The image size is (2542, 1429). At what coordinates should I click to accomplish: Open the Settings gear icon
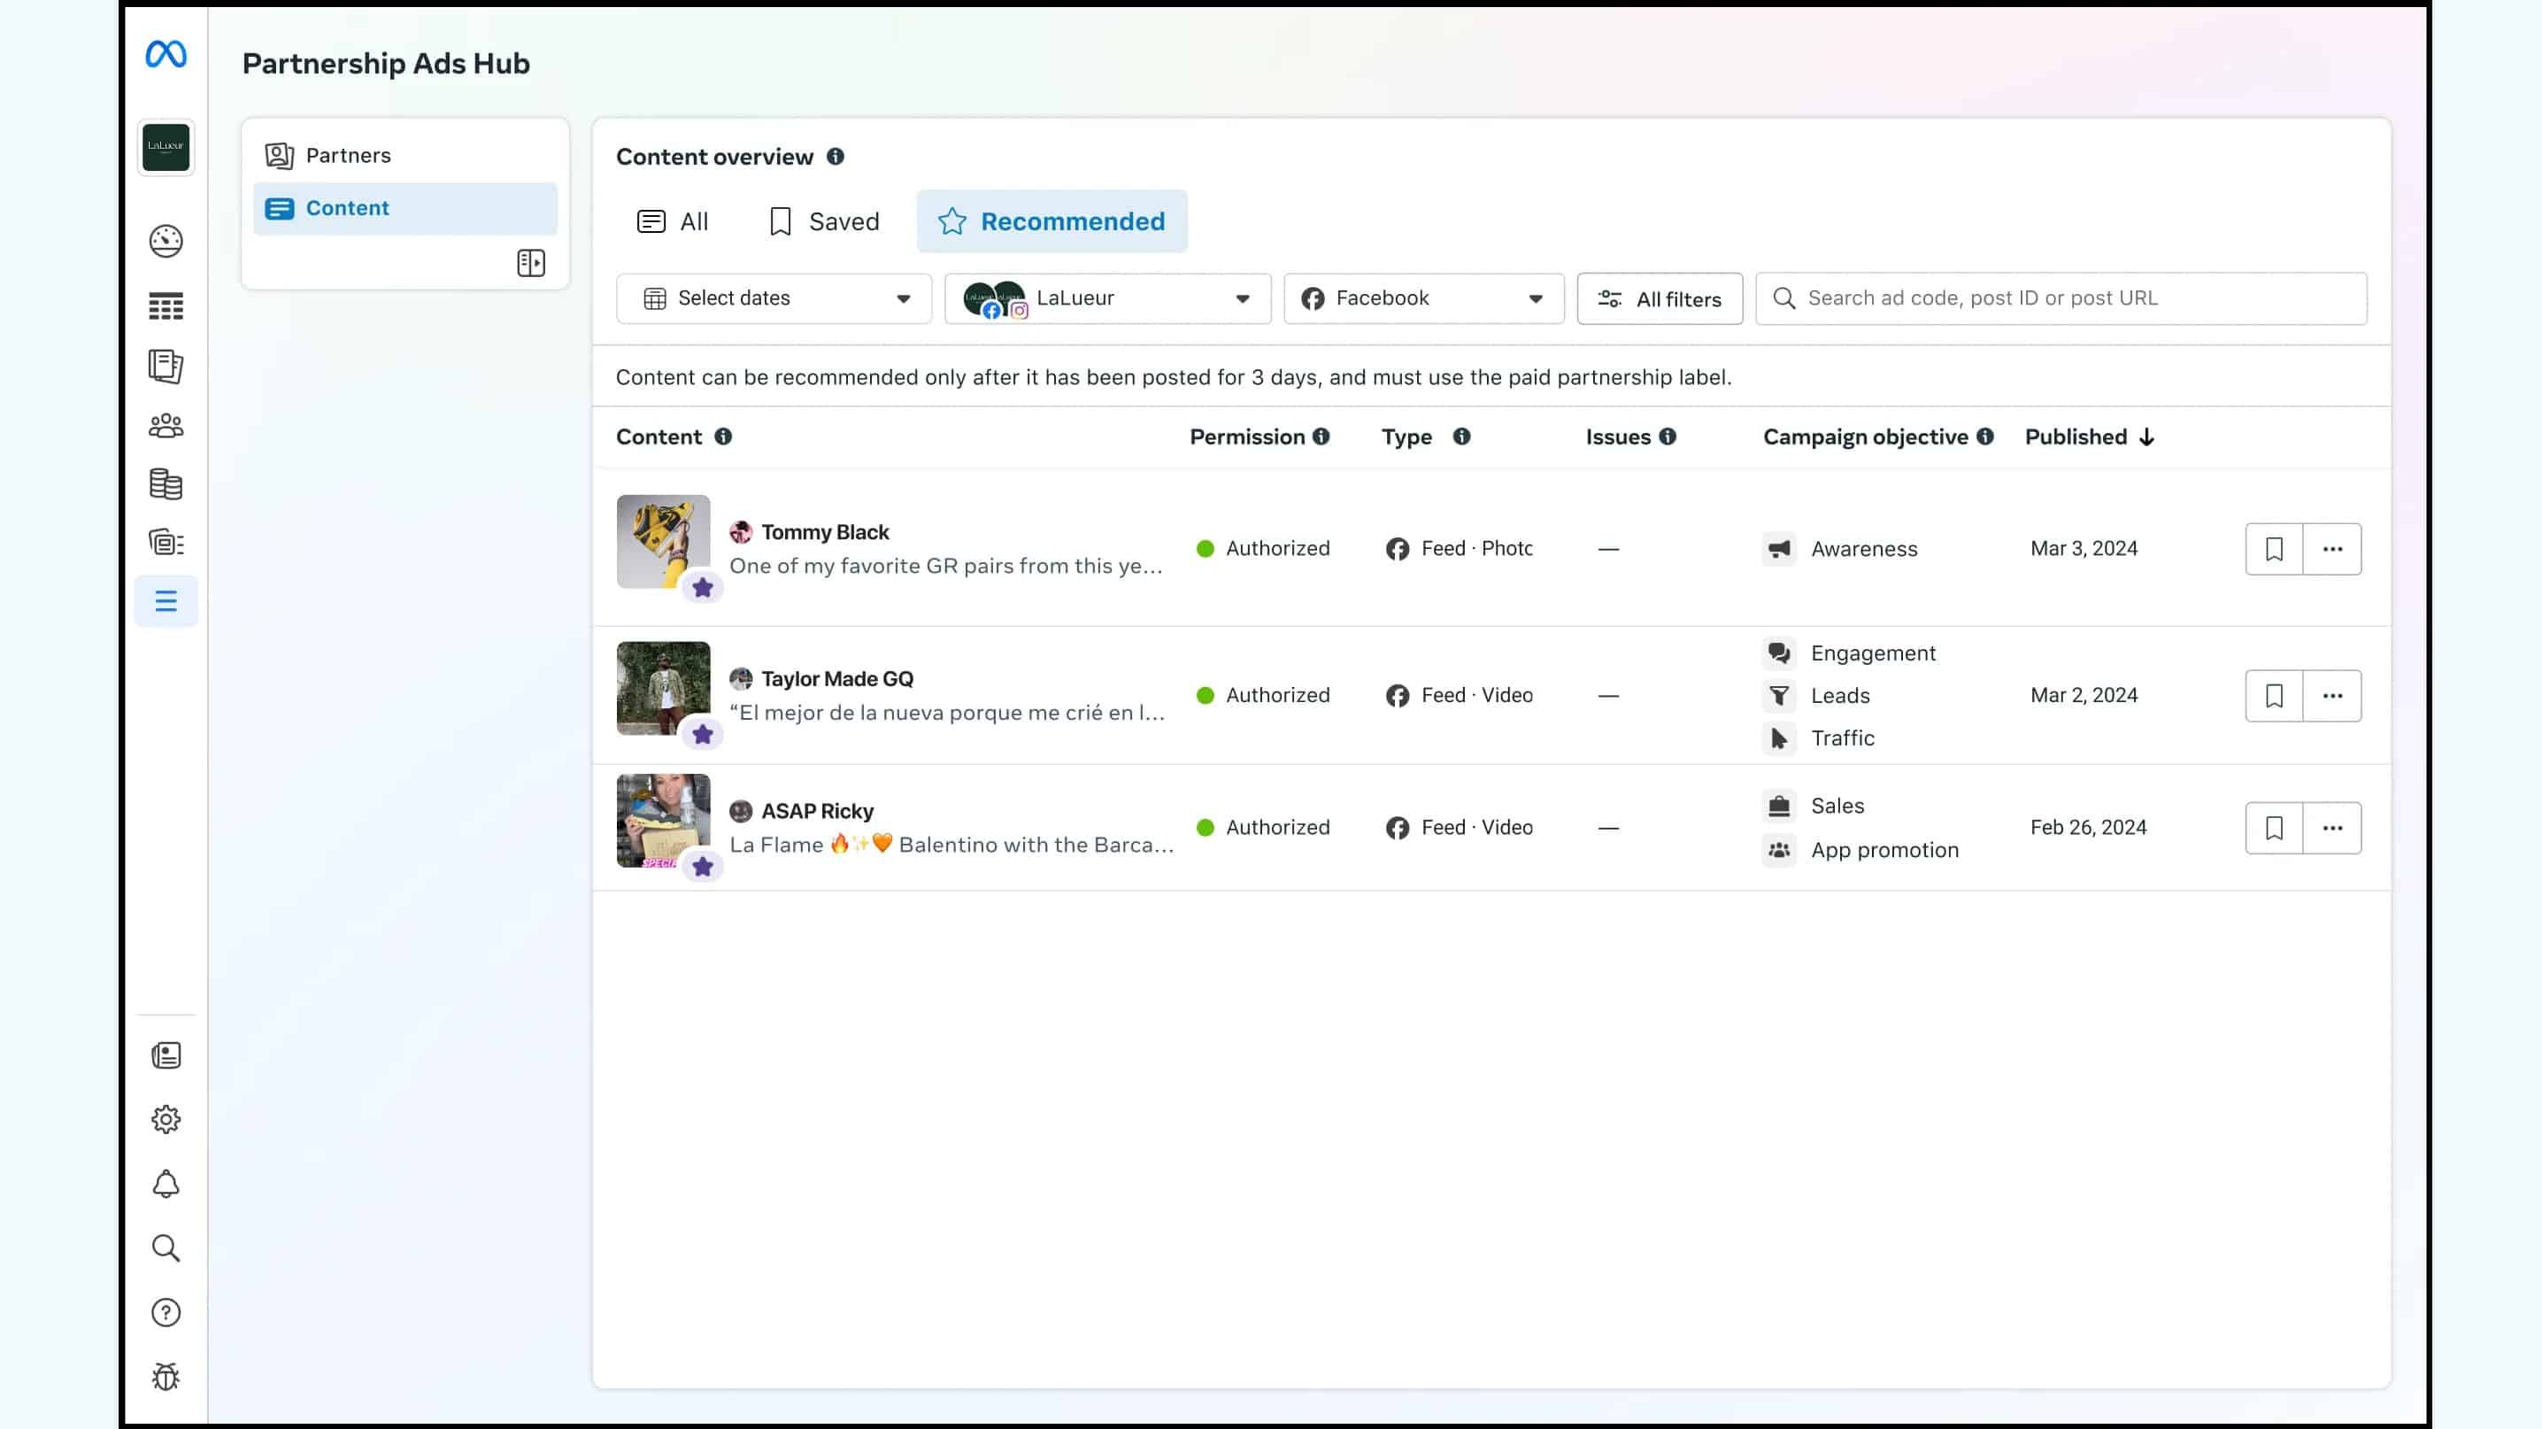coord(166,1119)
